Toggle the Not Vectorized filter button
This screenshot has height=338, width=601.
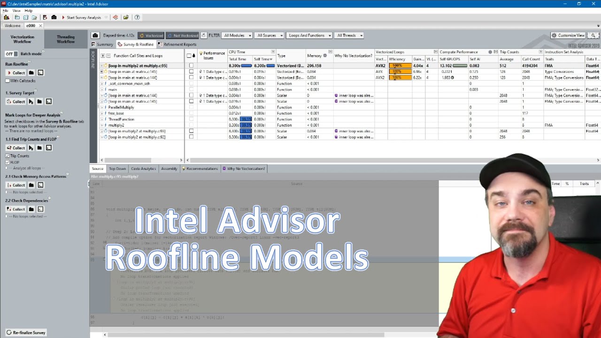(183, 35)
